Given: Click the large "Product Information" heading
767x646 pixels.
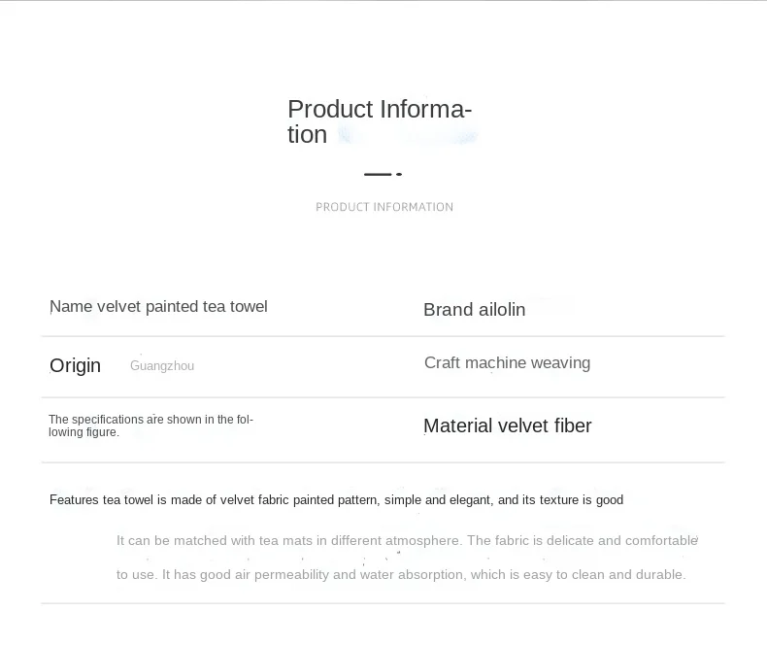Looking at the screenshot, I should (x=379, y=121).
